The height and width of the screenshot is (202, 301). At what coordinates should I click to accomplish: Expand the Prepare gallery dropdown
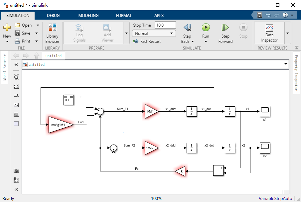pyautogui.click(x=126, y=33)
